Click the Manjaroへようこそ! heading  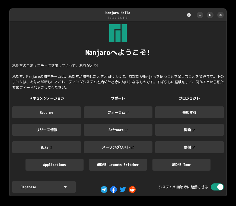click(118, 53)
